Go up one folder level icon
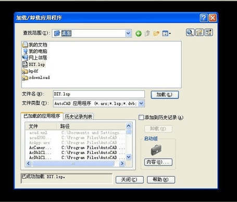The image size is (237, 202). tap(147, 33)
